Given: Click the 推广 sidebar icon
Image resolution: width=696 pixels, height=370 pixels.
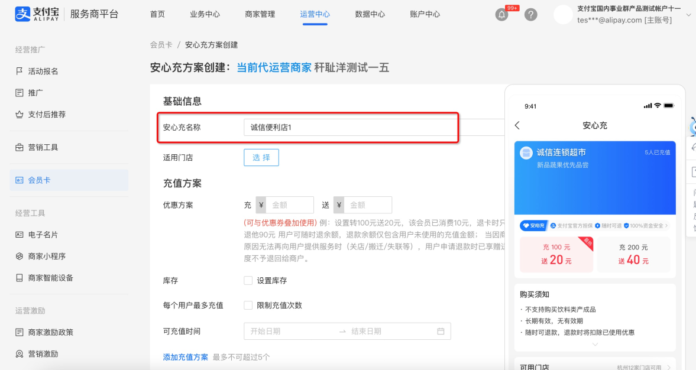Looking at the screenshot, I should point(19,93).
